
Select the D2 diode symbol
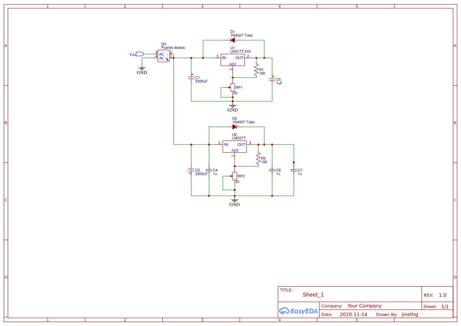pos(234,127)
